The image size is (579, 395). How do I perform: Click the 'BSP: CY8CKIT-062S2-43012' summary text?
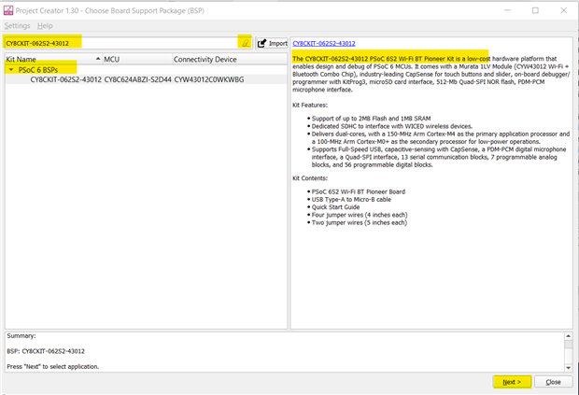[x=46, y=351]
